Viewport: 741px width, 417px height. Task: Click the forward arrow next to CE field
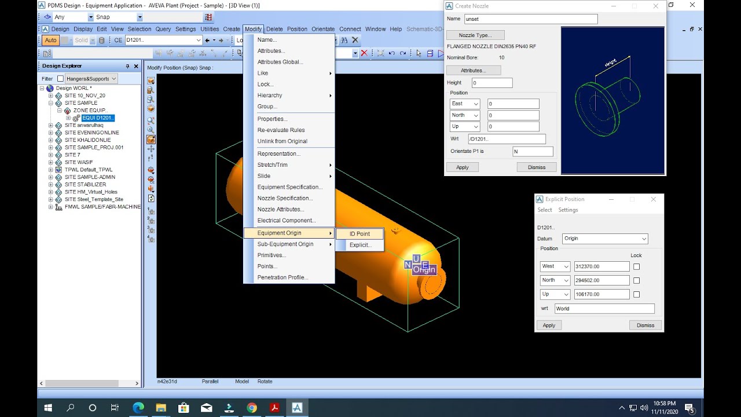tap(221, 41)
